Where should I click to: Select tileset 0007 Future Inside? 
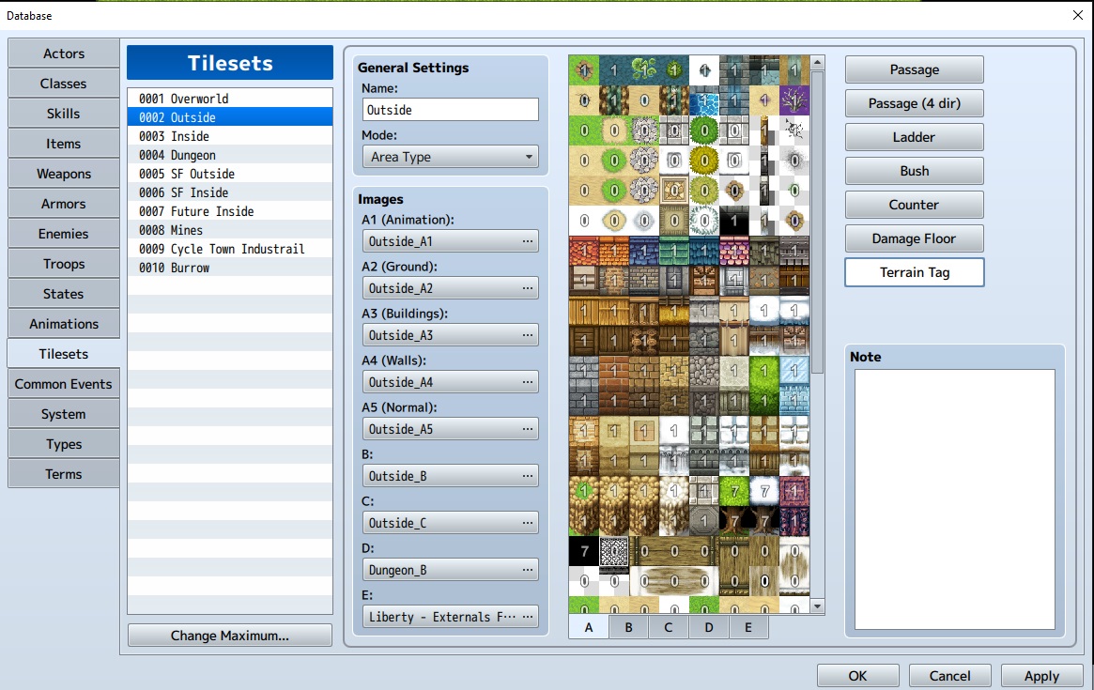pos(229,211)
